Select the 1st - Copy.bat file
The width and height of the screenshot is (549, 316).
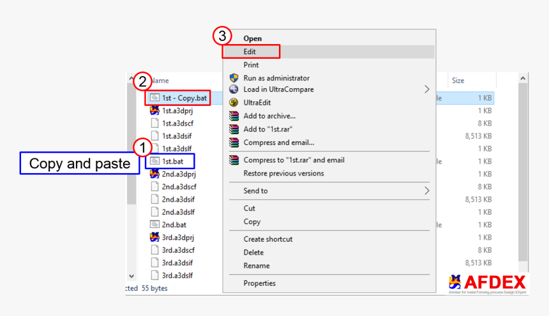tap(184, 98)
